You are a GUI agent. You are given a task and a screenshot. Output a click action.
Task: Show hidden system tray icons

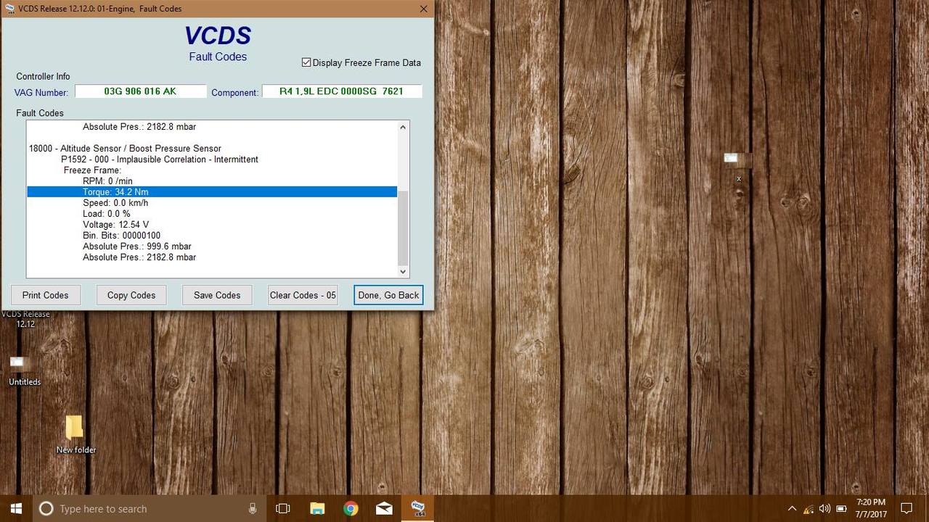pyautogui.click(x=792, y=509)
